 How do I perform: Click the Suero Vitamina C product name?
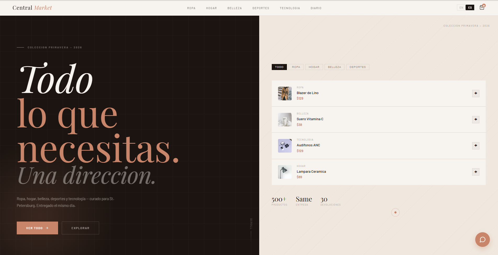[310, 119]
